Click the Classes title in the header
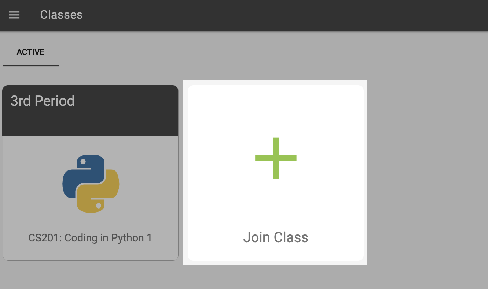The width and height of the screenshot is (488, 289). pos(61,15)
